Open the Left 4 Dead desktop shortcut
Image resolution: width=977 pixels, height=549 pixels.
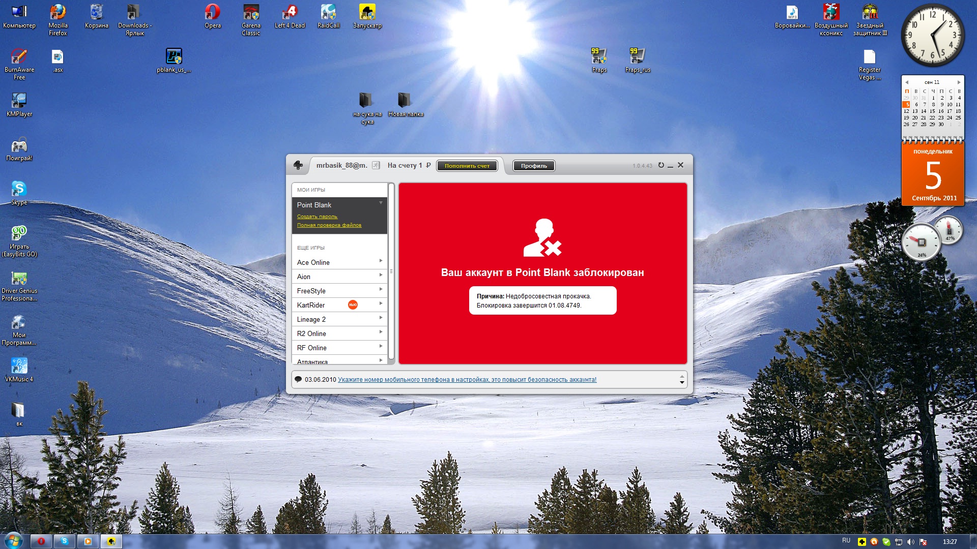click(x=290, y=12)
